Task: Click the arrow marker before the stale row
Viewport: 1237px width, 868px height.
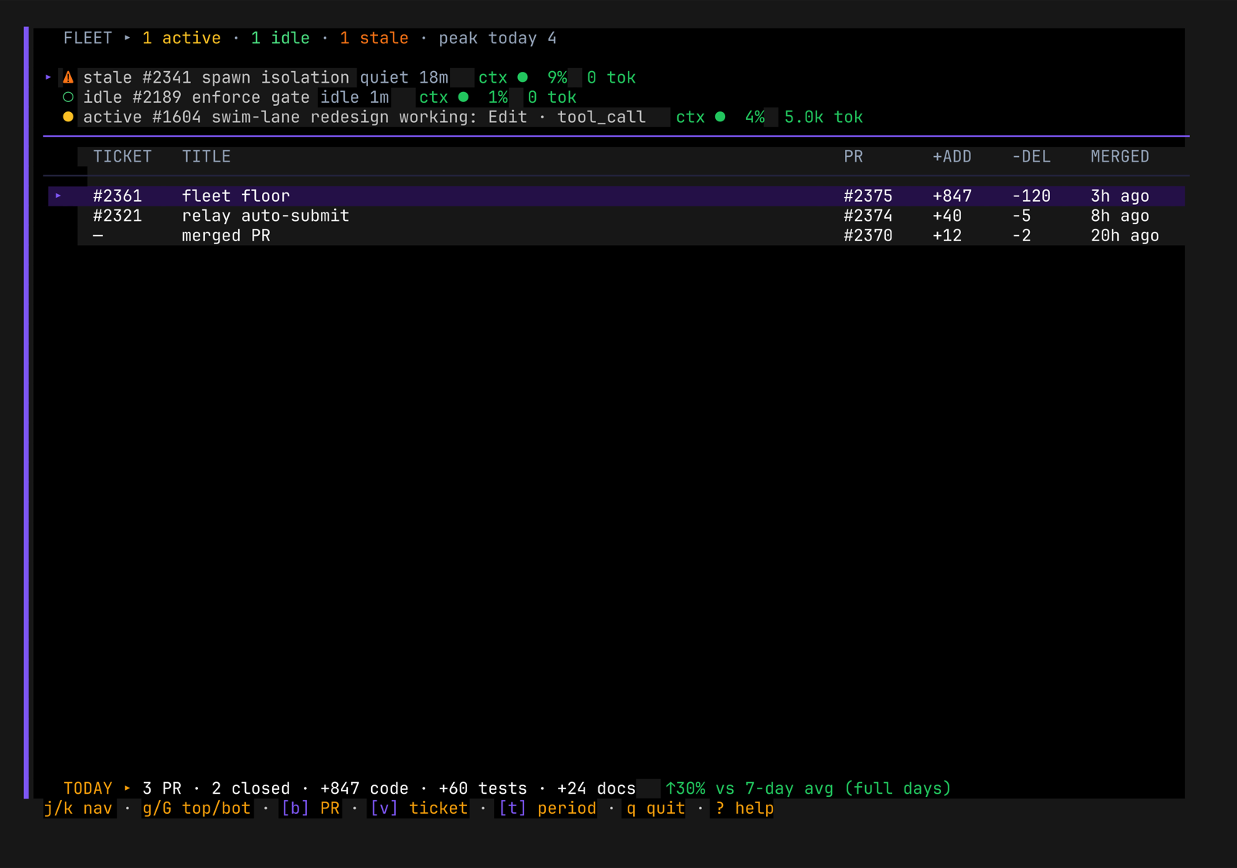Action: coord(48,77)
